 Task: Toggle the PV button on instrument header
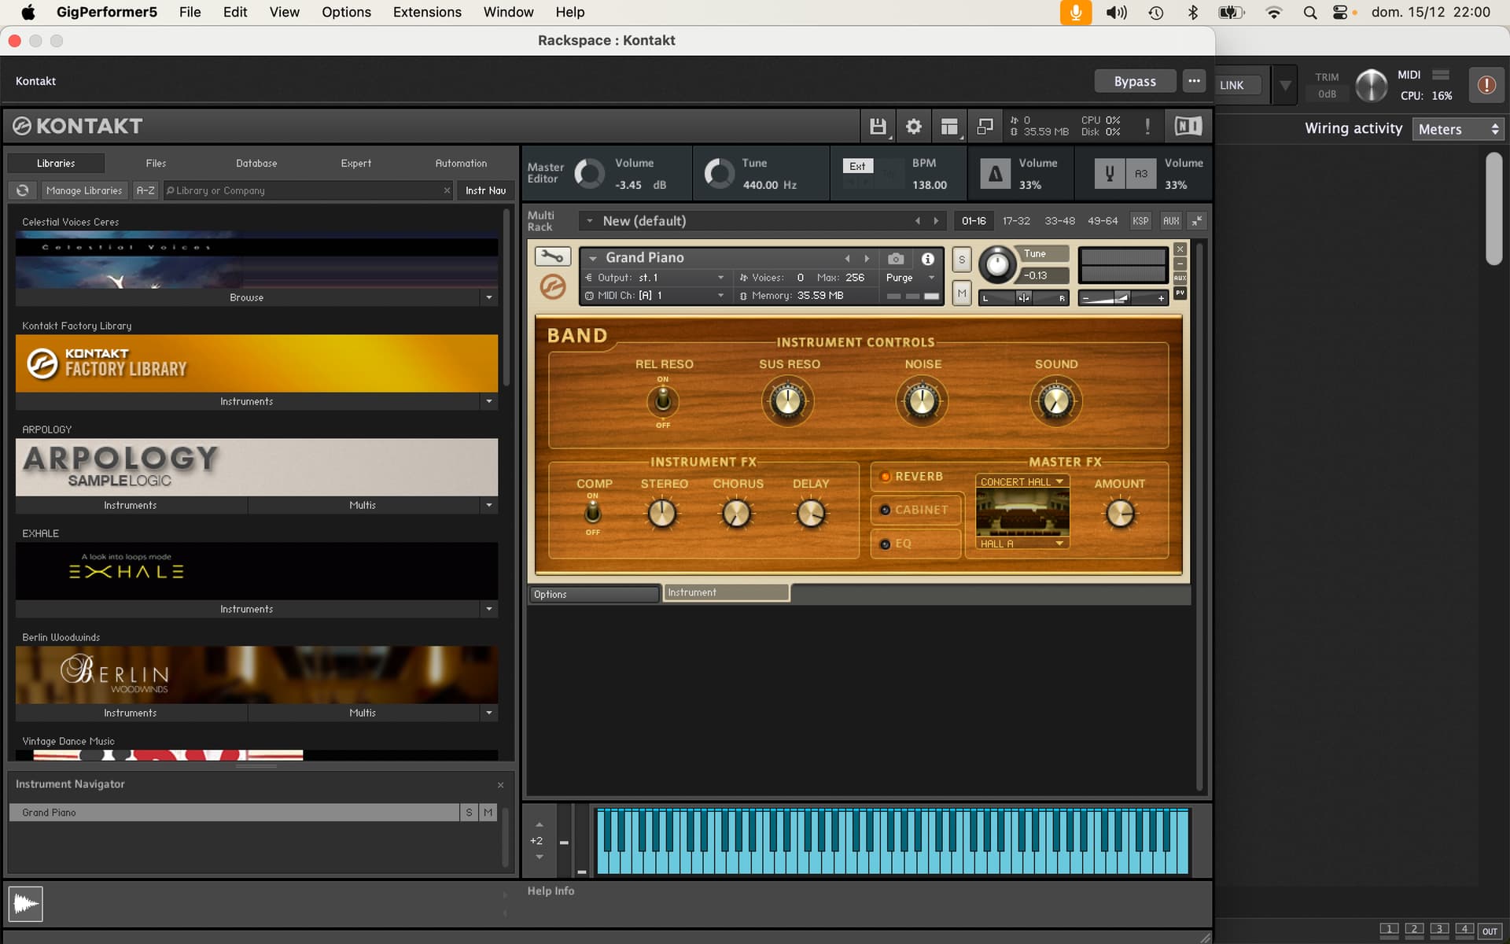pyautogui.click(x=1180, y=293)
